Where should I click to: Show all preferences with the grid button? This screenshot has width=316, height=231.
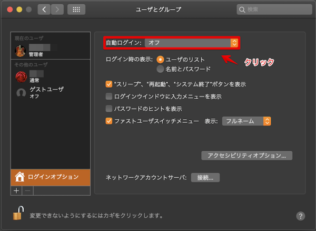76,9
